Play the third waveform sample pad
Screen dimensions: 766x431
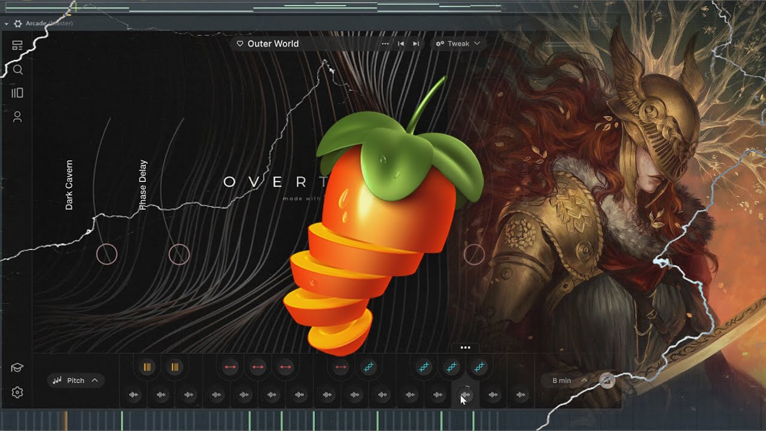pyautogui.click(x=189, y=394)
